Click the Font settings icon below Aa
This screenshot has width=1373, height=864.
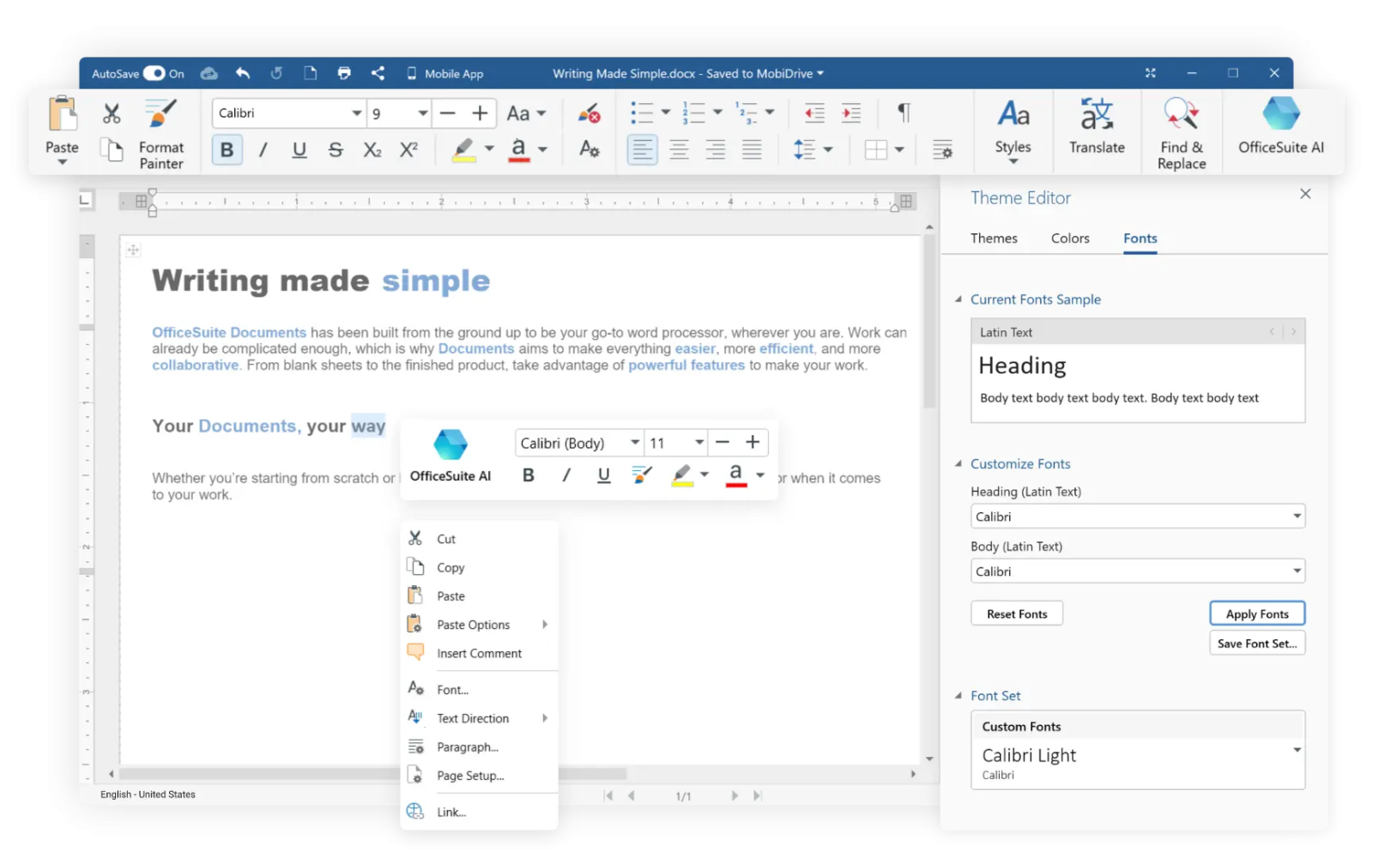[x=589, y=150]
